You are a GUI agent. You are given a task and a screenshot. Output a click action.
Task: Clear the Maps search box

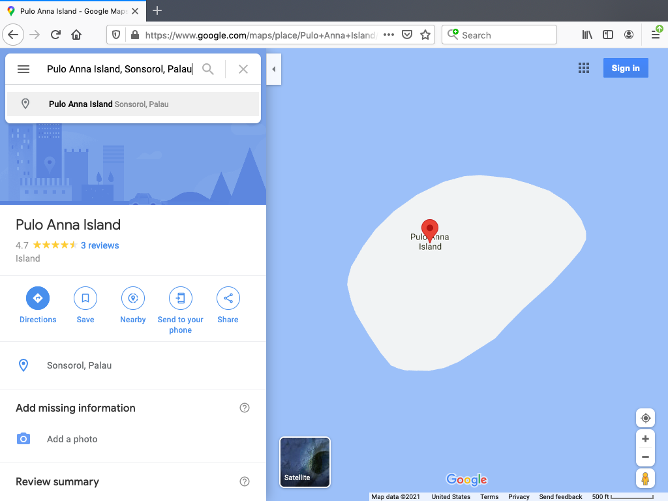pos(243,69)
